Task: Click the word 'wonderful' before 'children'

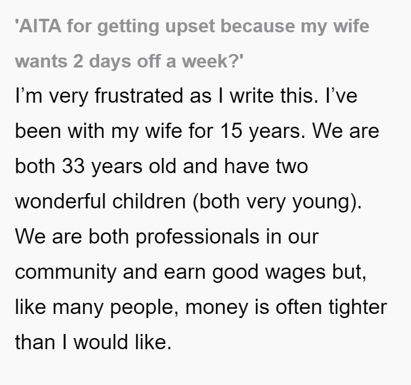Action: 60,201
